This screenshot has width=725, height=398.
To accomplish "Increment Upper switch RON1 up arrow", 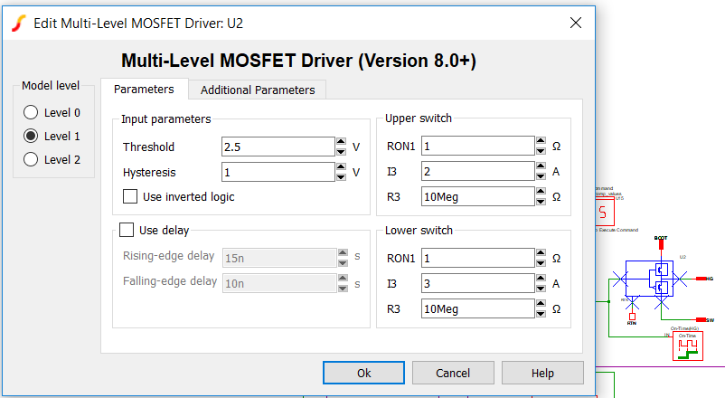I will [541, 142].
